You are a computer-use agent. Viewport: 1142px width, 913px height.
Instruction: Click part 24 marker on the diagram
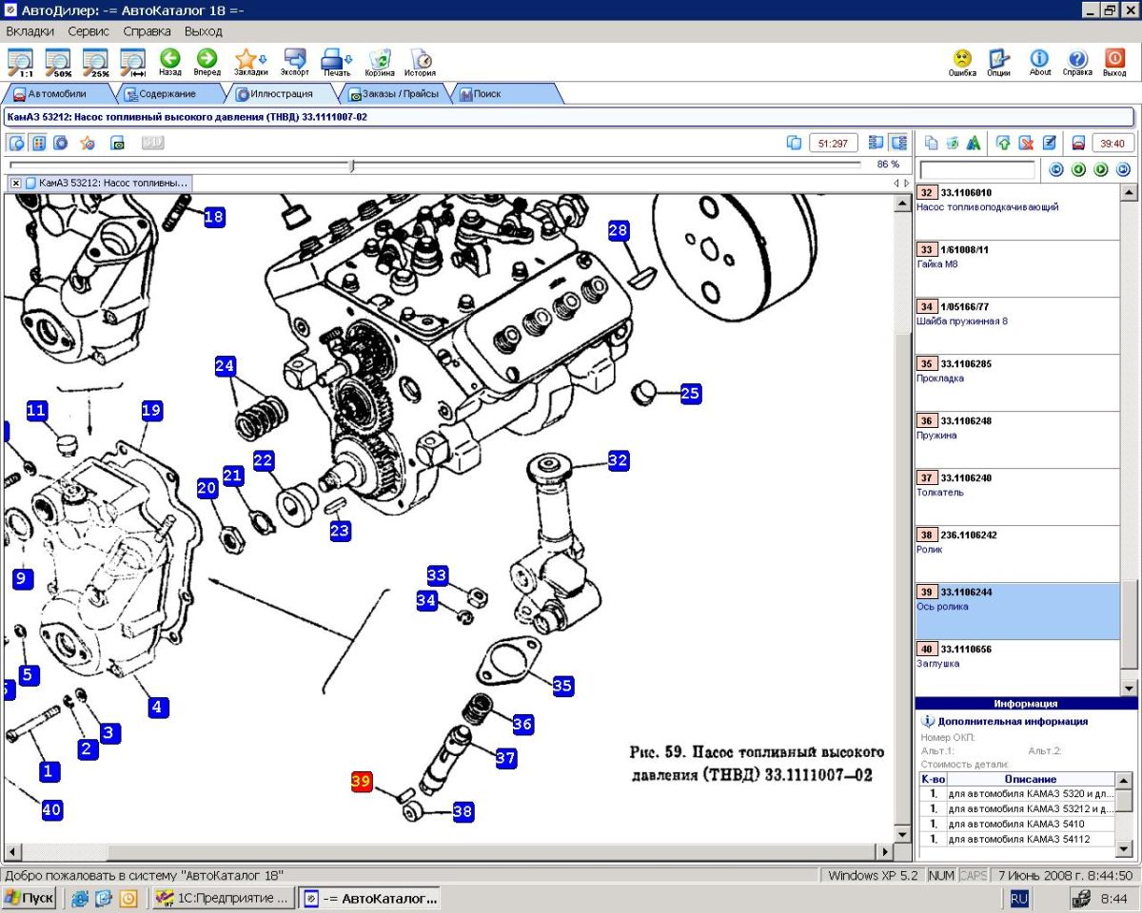tap(225, 365)
